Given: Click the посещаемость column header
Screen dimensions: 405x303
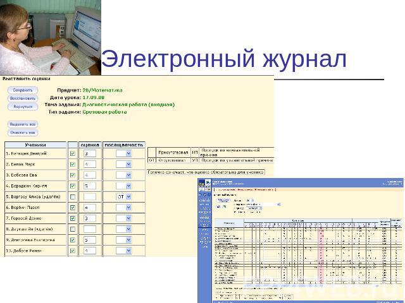Looking at the screenshot, I should [x=124, y=145].
